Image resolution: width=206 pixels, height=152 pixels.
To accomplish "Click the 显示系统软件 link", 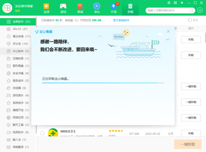I will coord(121,20).
